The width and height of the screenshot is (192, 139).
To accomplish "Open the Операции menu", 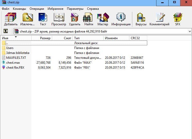I will click(37, 9).
